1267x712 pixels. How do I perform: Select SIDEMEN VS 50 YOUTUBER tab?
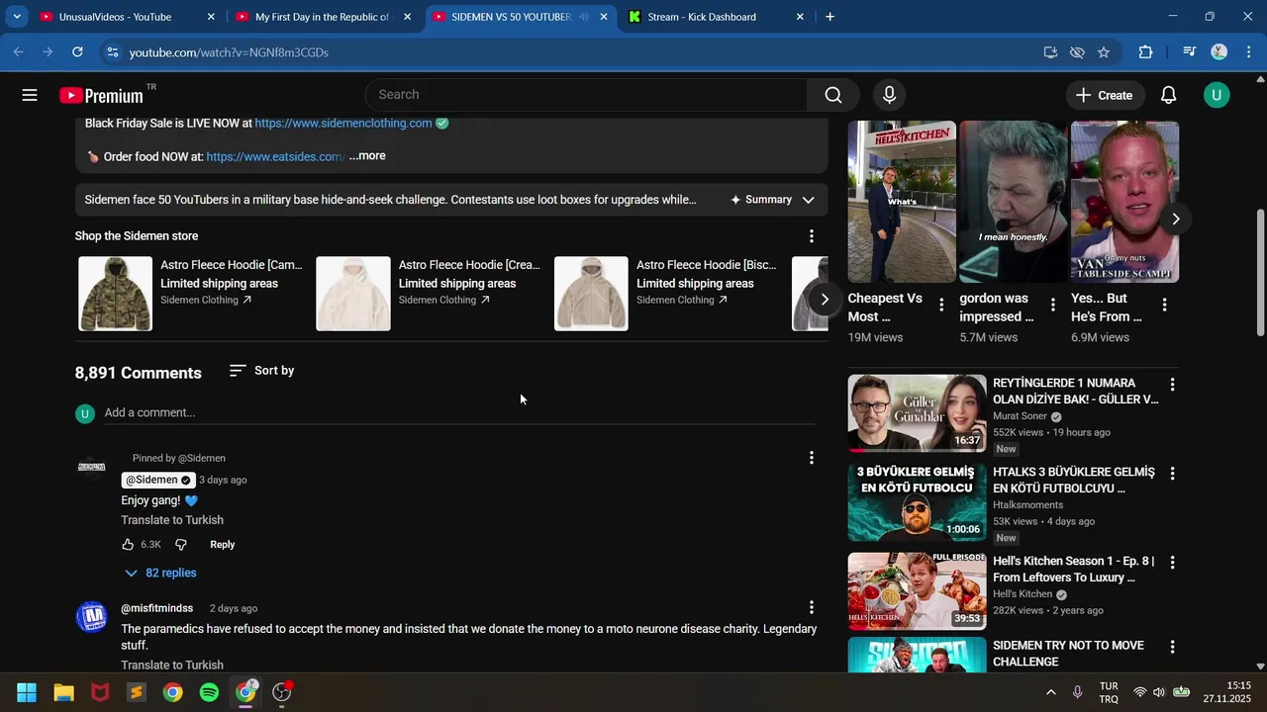(520, 17)
